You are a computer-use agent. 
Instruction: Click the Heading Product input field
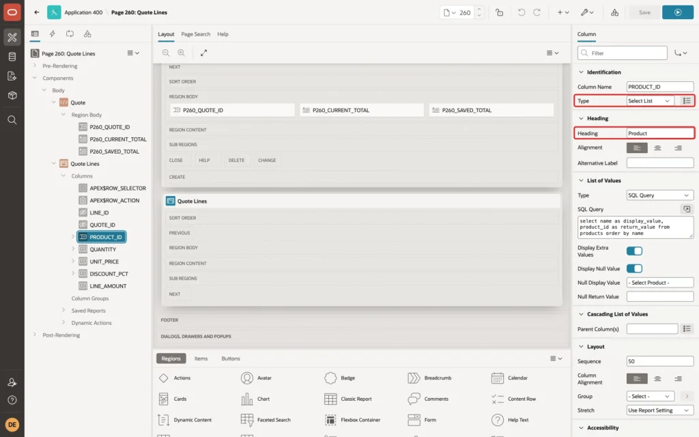pyautogui.click(x=660, y=133)
